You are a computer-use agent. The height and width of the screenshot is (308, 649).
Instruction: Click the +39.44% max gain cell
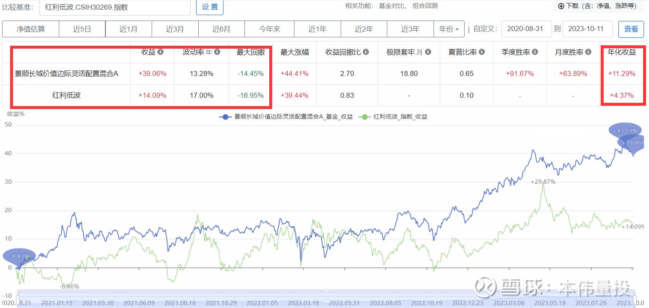tap(294, 95)
